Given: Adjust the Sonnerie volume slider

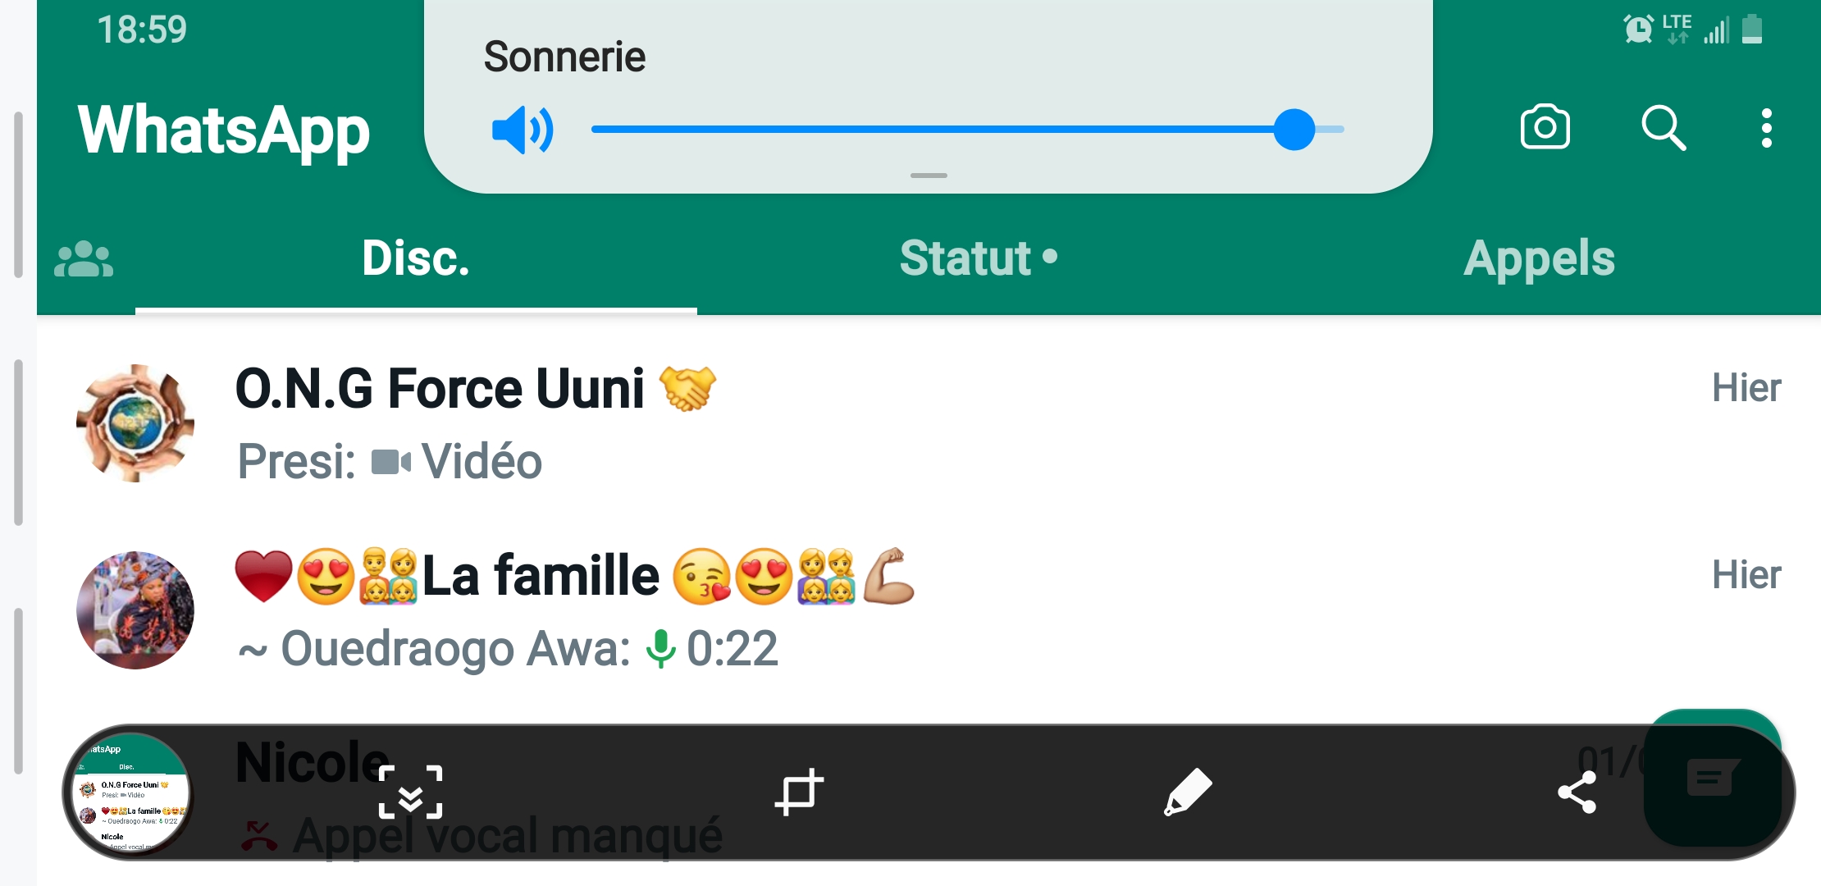Looking at the screenshot, I should click(1294, 130).
